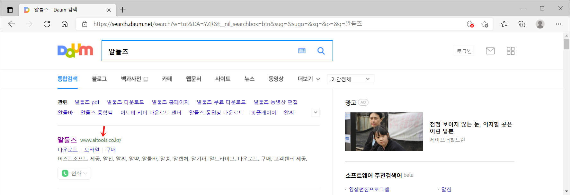The height and width of the screenshot is (195, 570).
Task: Click the scrollbar down arrow
Action: 566,191
